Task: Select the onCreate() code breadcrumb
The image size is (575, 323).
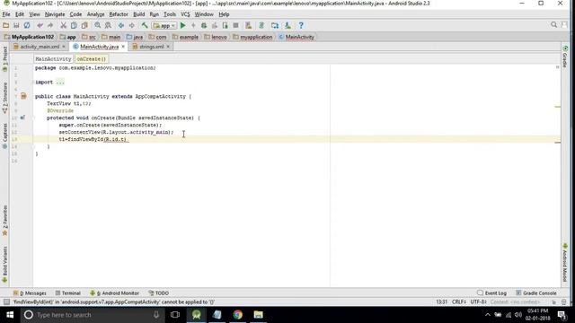Action: pyautogui.click(x=92, y=58)
